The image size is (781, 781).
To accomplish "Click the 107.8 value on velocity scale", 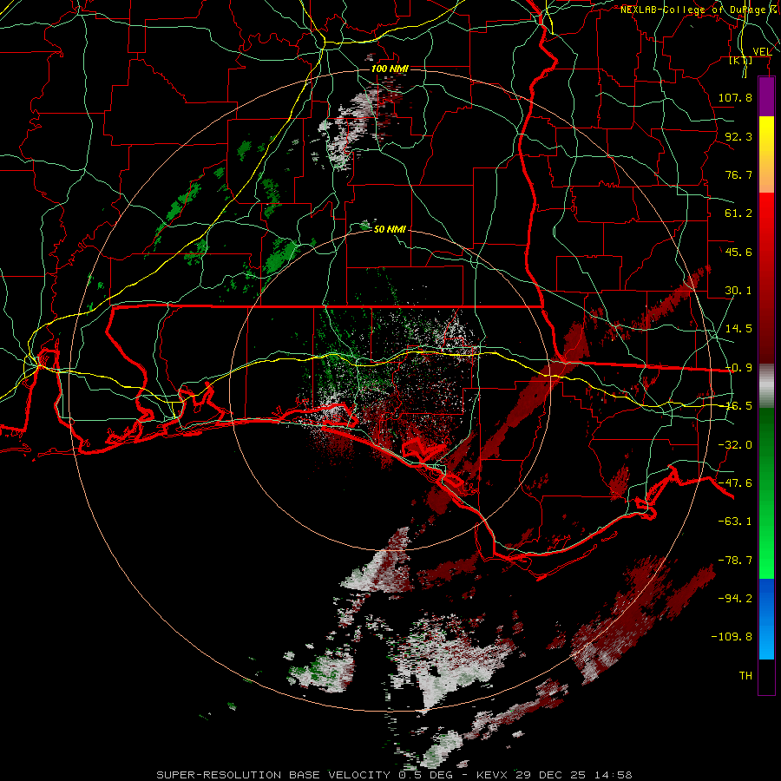I will [x=735, y=97].
